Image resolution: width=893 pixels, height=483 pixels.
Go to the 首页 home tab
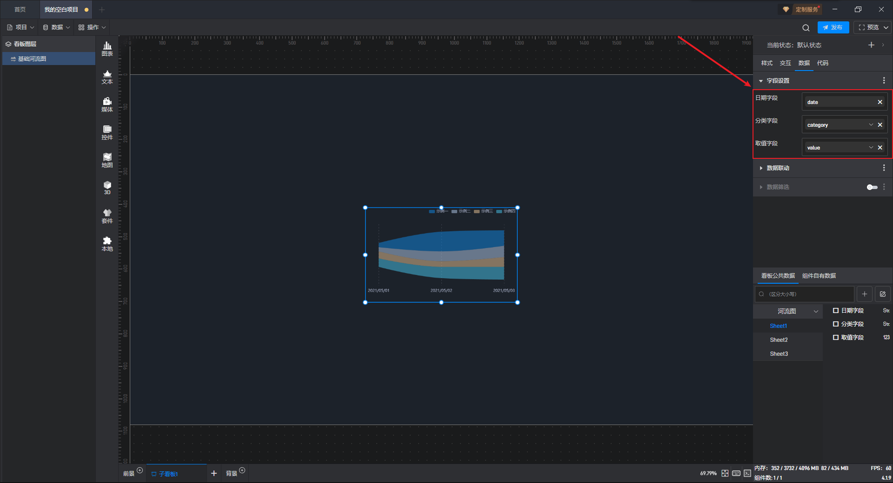click(20, 9)
